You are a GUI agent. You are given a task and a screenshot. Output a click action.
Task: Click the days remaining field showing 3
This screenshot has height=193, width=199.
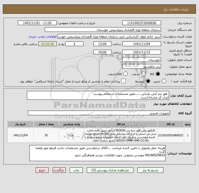(x=74, y=44)
